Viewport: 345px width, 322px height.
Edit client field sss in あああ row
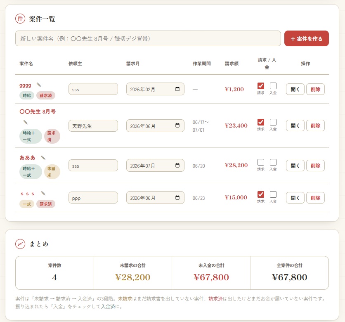click(x=93, y=165)
